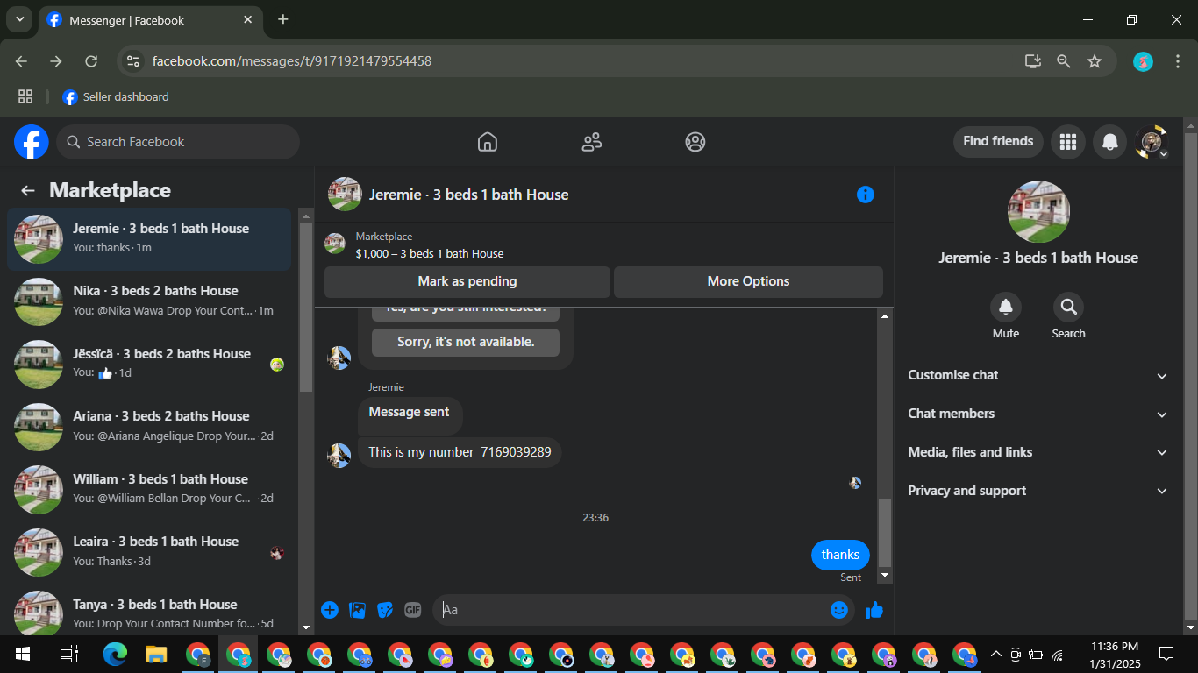
Task: Focus the Aa message input box
Action: click(631, 610)
